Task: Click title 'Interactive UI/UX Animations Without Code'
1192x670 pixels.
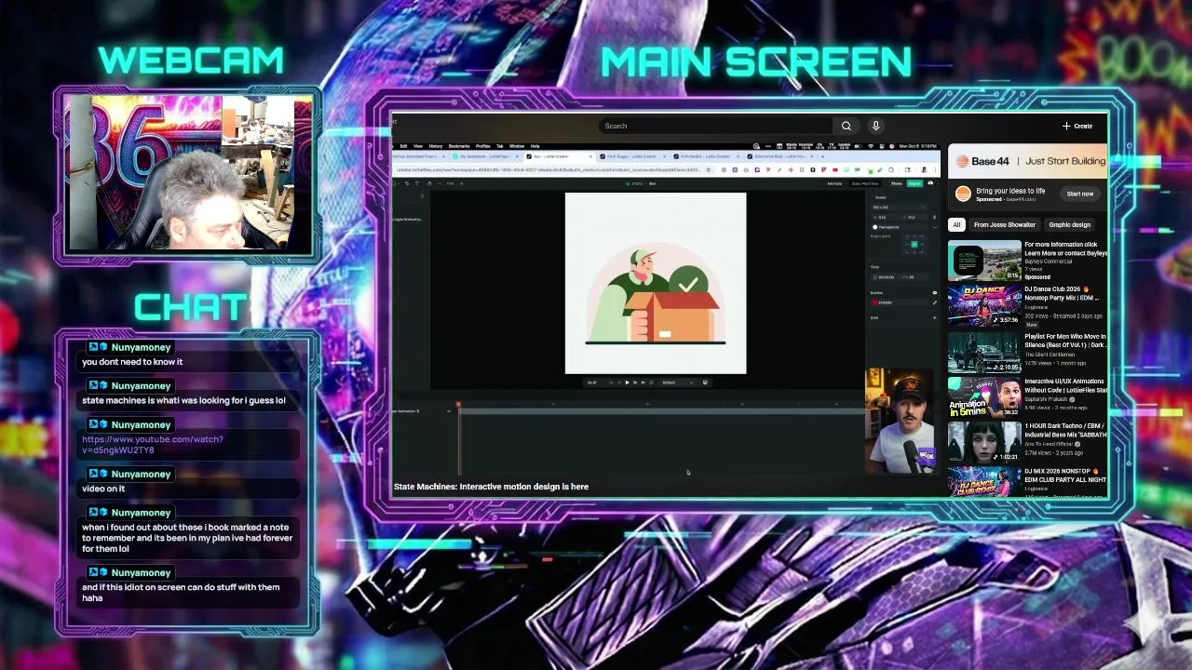Action: click(1065, 385)
